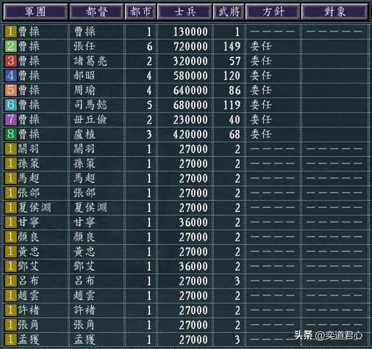This screenshot has height=349, width=372.
Task: Click the officer count 57
Action: tap(235, 61)
